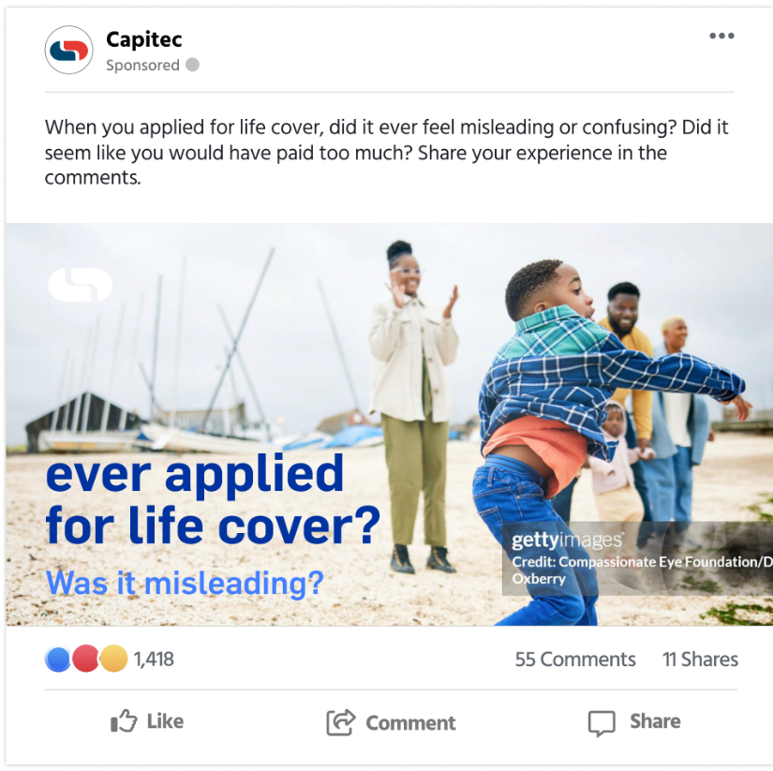This screenshot has height=771, width=773.
Task: Click the gettyimages credit watermark
Action: [637, 558]
